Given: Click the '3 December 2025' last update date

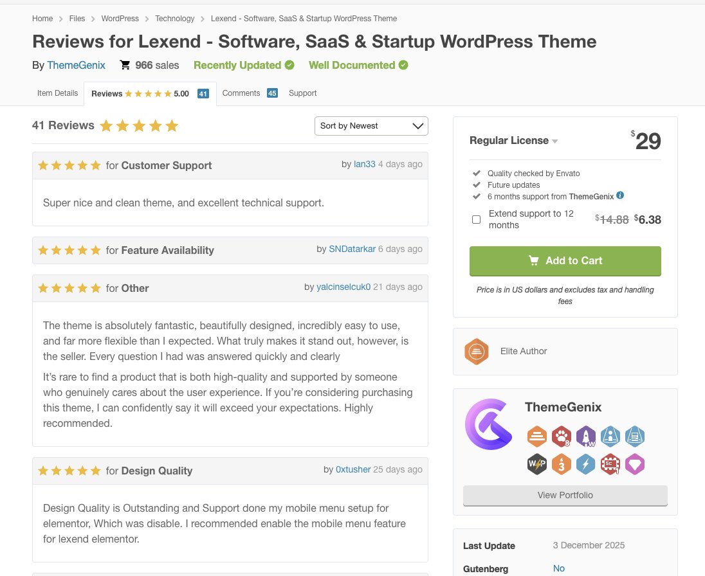Looking at the screenshot, I should [589, 545].
